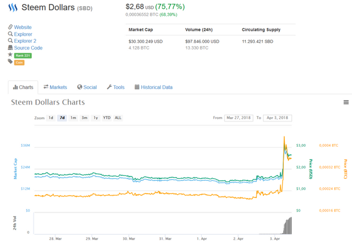
Task: Click the Price (BTC) axis label
Action: tap(345, 169)
